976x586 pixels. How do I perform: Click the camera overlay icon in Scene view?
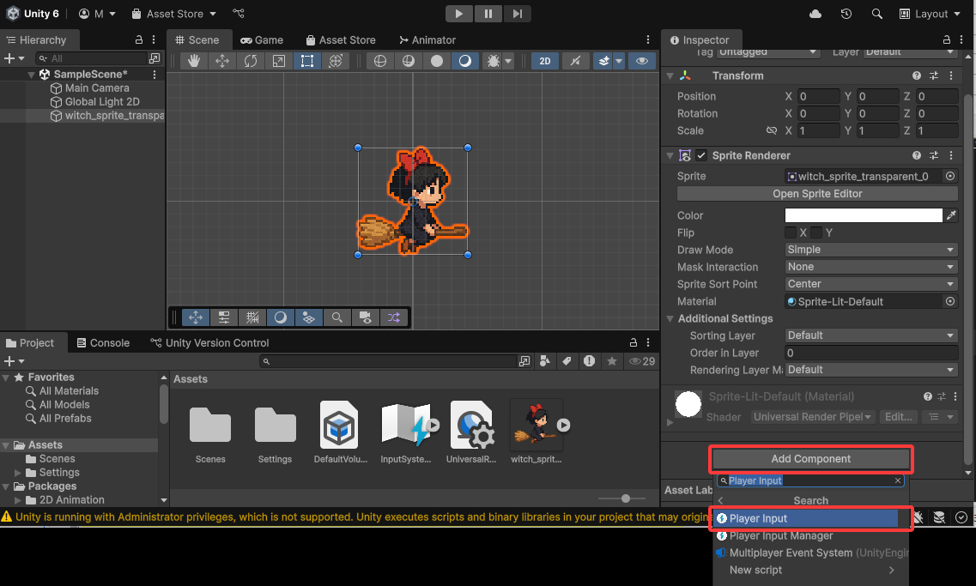(366, 317)
